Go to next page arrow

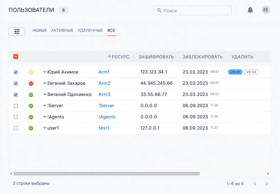point(267,184)
